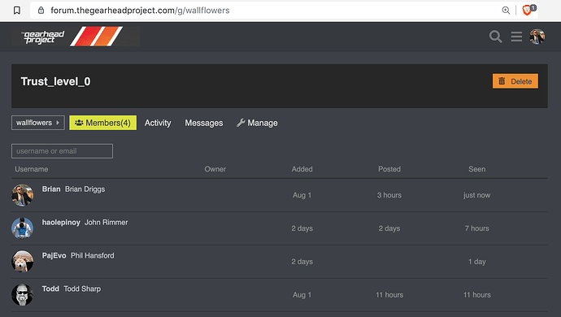The image size is (561, 317).
Task: Click Brian's 'just now' seen value
Action: click(x=477, y=195)
